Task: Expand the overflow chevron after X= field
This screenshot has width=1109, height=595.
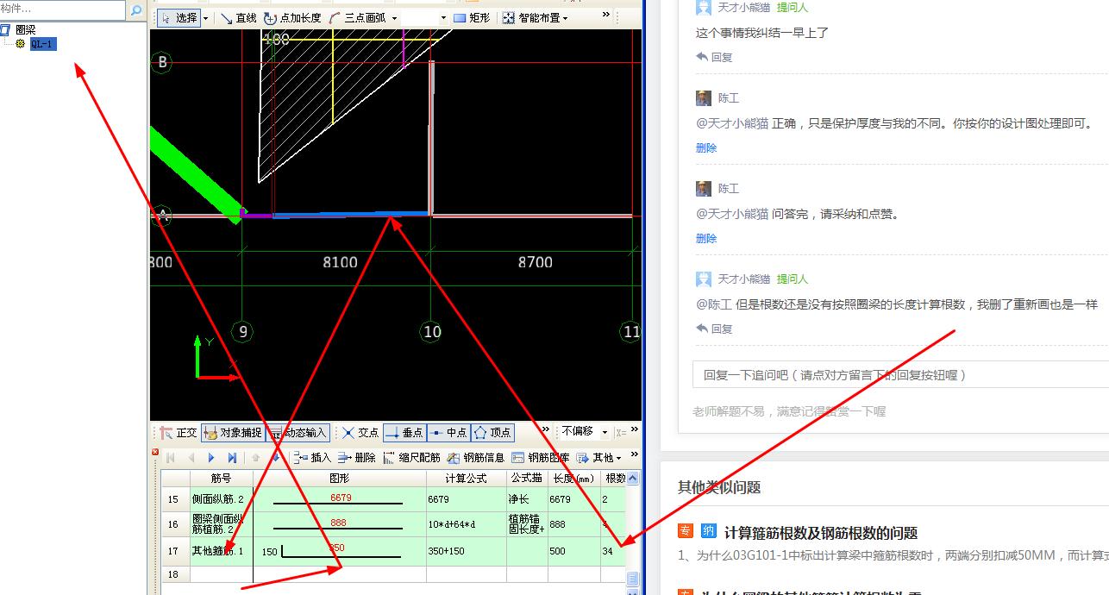Action: click(634, 429)
